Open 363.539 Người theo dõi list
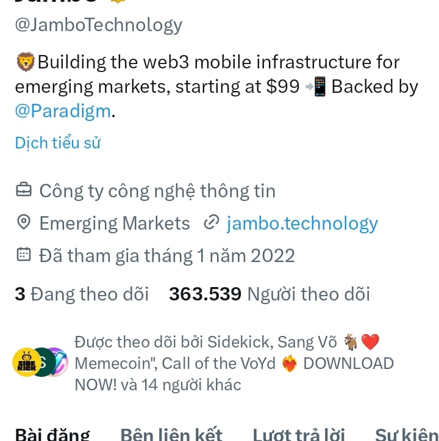This screenshot has width=439, height=441. pos(269,294)
